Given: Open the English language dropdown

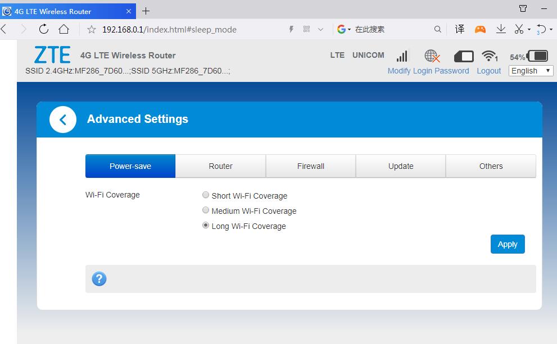Looking at the screenshot, I should 531,71.
